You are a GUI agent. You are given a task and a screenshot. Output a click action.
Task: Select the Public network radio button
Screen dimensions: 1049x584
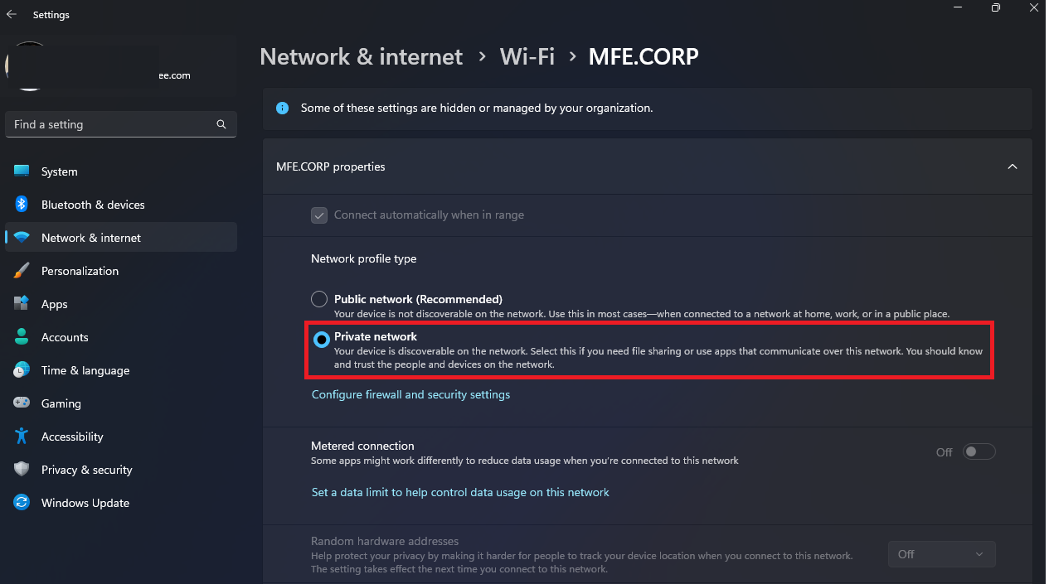tap(319, 299)
